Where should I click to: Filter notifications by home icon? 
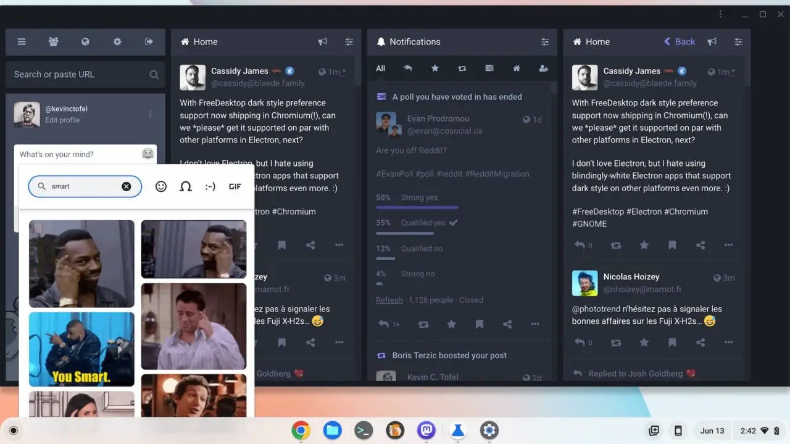(517, 68)
